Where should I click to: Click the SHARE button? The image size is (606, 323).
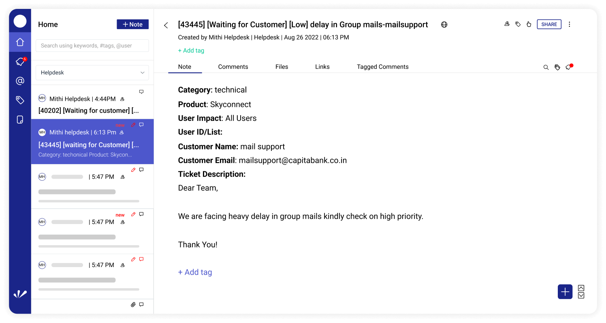click(549, 24)
